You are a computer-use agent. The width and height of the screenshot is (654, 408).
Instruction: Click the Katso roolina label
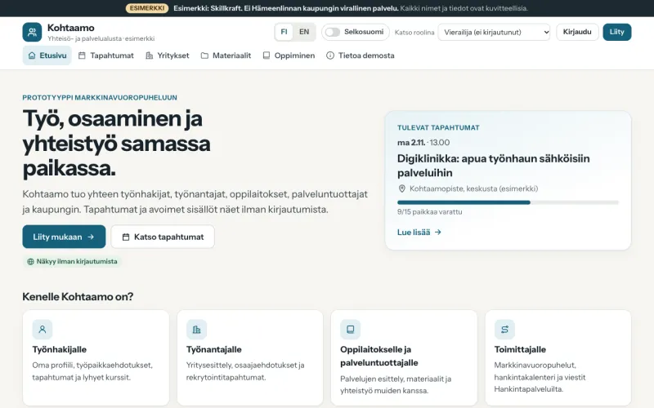pyautogui.click(x=414, y=32)
